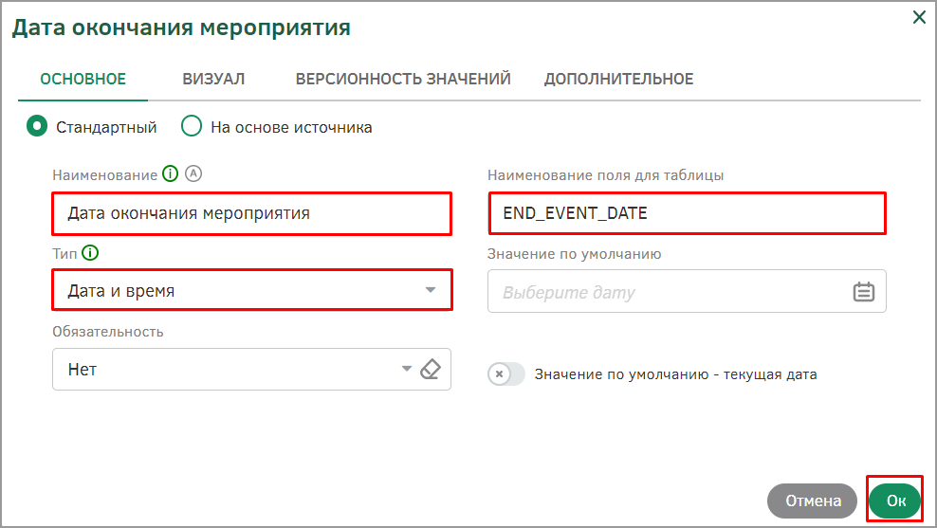Viewport: 937px width, 528px height.
Task: Select the Стандартный radio button
Action: [x=37, y=126]
